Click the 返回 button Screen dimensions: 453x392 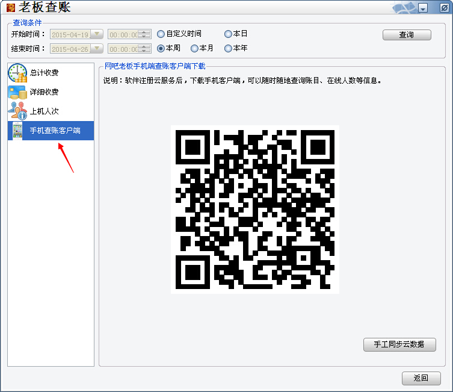[x=421, y=378]
